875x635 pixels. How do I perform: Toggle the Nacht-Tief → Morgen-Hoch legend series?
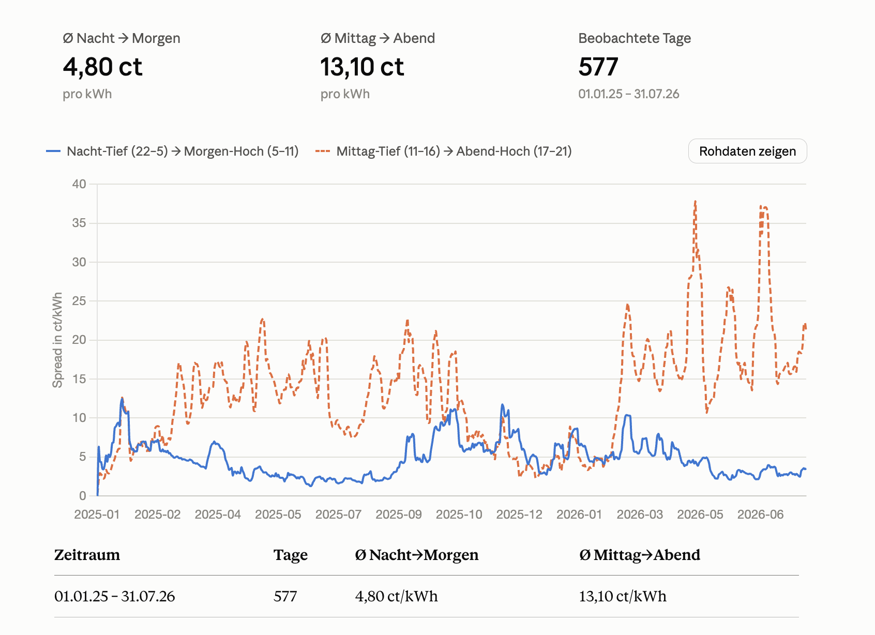point(173,152)
